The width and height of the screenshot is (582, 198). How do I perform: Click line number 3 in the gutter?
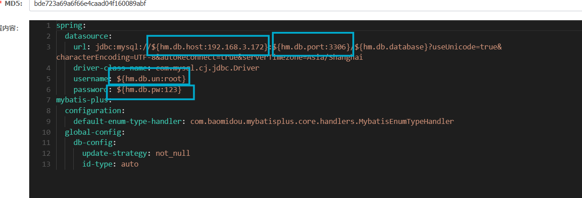pyautogui.click(x=48, y=47)
